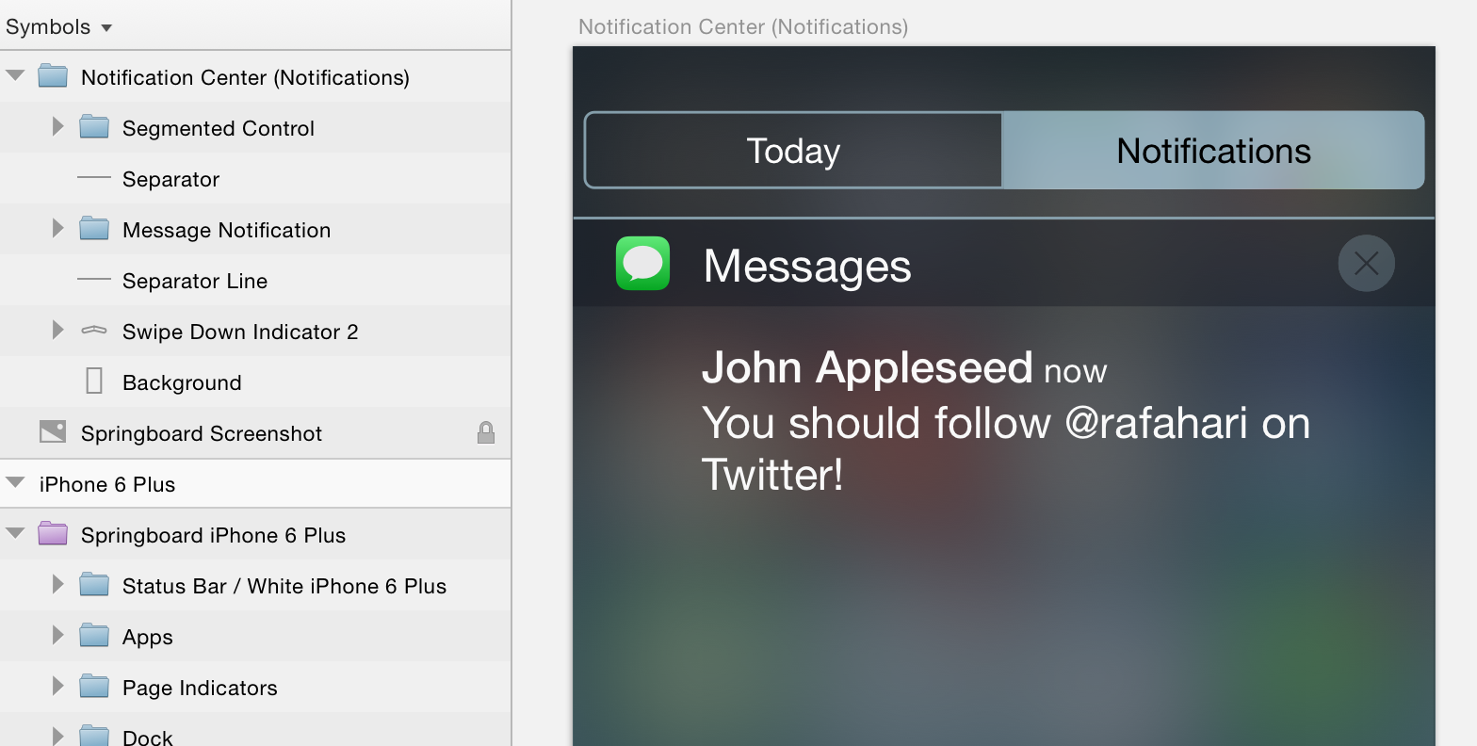Viewport: 1477px width, 746px height.
Task: Click the Page Indicators folder icon
Action: point(94,687)
